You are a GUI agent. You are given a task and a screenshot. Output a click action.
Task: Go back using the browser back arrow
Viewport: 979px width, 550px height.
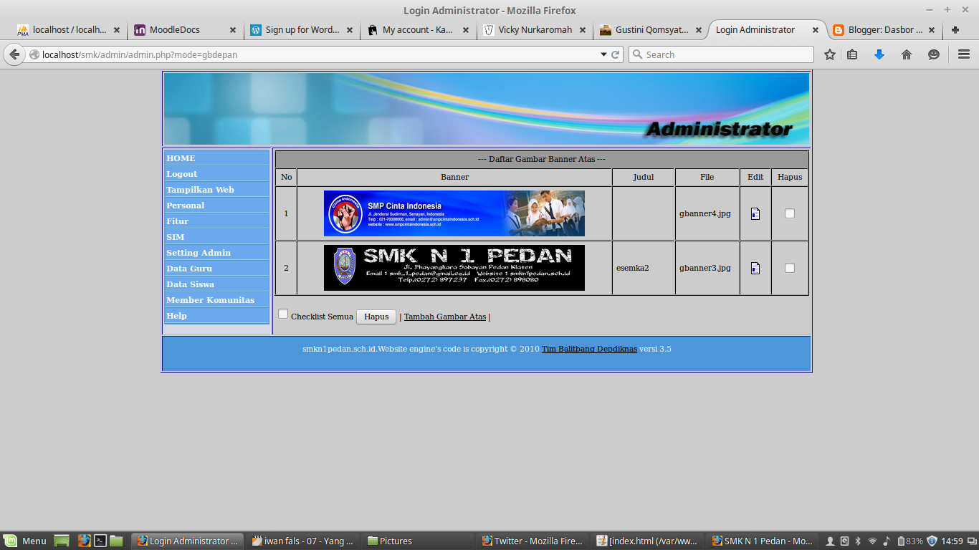click(x=14, y=54)
